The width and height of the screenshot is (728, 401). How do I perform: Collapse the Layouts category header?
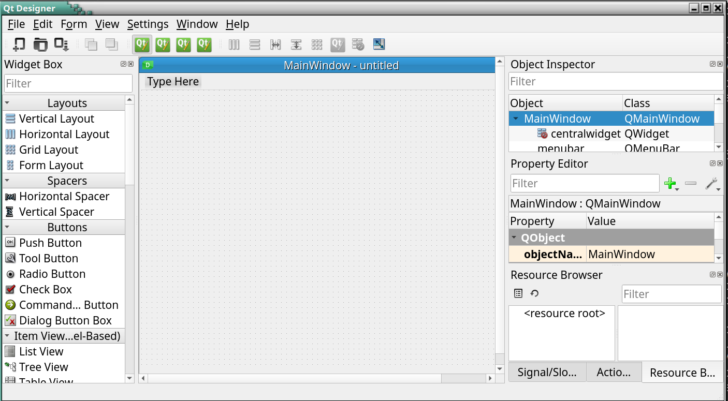tap(64, 103)
